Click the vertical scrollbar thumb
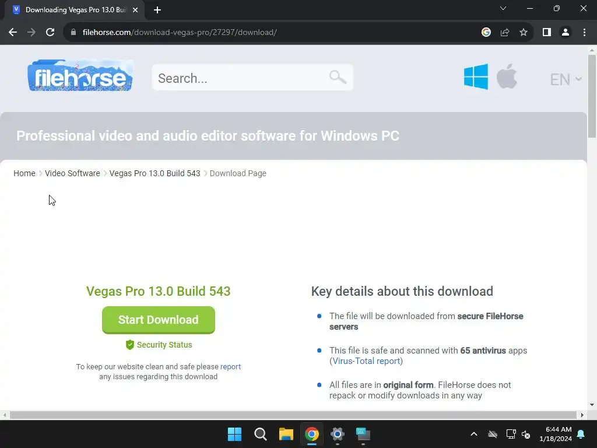 tap(592, 96)
